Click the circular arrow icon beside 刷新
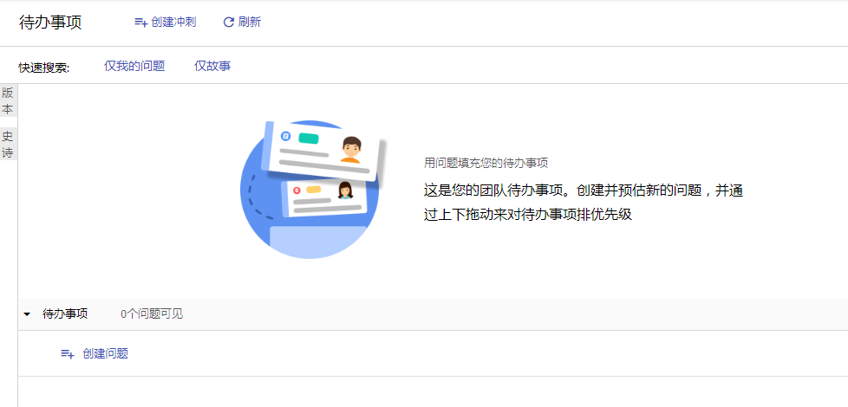The image size is (848, 407). click(229, 23)
